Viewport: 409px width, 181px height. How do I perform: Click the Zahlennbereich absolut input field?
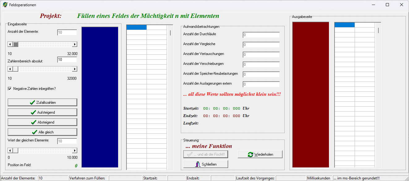67,60
